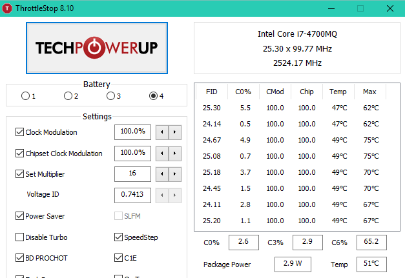Click the Chipset Clock Modulation value field
The width and height of the screenshot is (405, 278).
[133, 153]
